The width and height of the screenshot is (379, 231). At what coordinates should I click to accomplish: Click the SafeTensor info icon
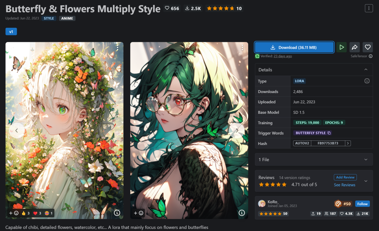pyautogui.click(x=371, y=56)
